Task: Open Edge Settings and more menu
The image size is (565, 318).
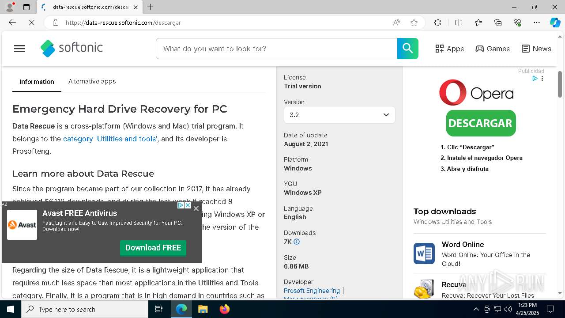Action: point(537,23)
